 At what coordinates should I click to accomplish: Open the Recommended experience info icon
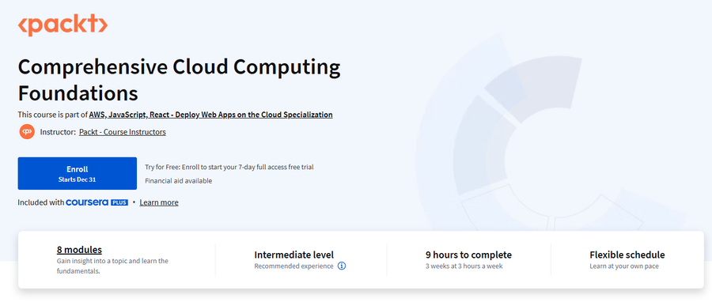(342, 266)
